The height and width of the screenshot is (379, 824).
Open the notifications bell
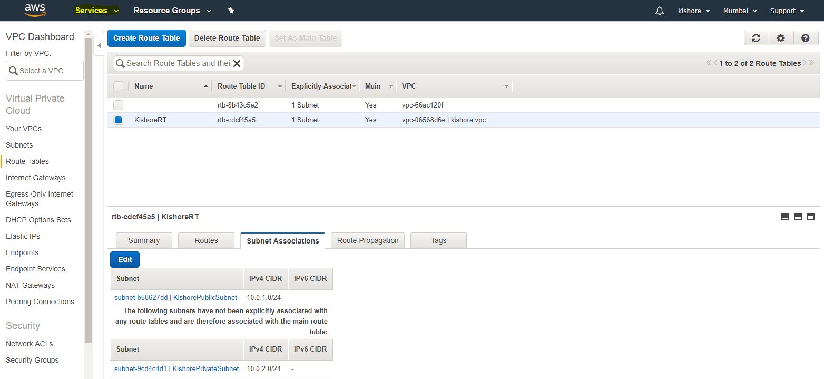click(659, 11)
